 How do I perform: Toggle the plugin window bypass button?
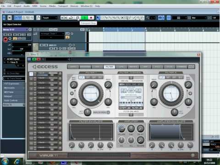pos(29,59)
